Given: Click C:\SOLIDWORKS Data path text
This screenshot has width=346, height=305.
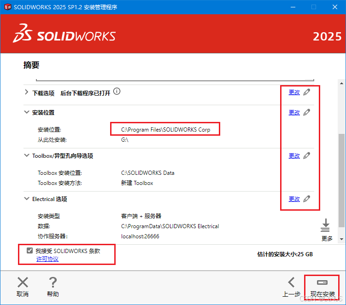Looking at the screenshot, I should coord(147,173).
